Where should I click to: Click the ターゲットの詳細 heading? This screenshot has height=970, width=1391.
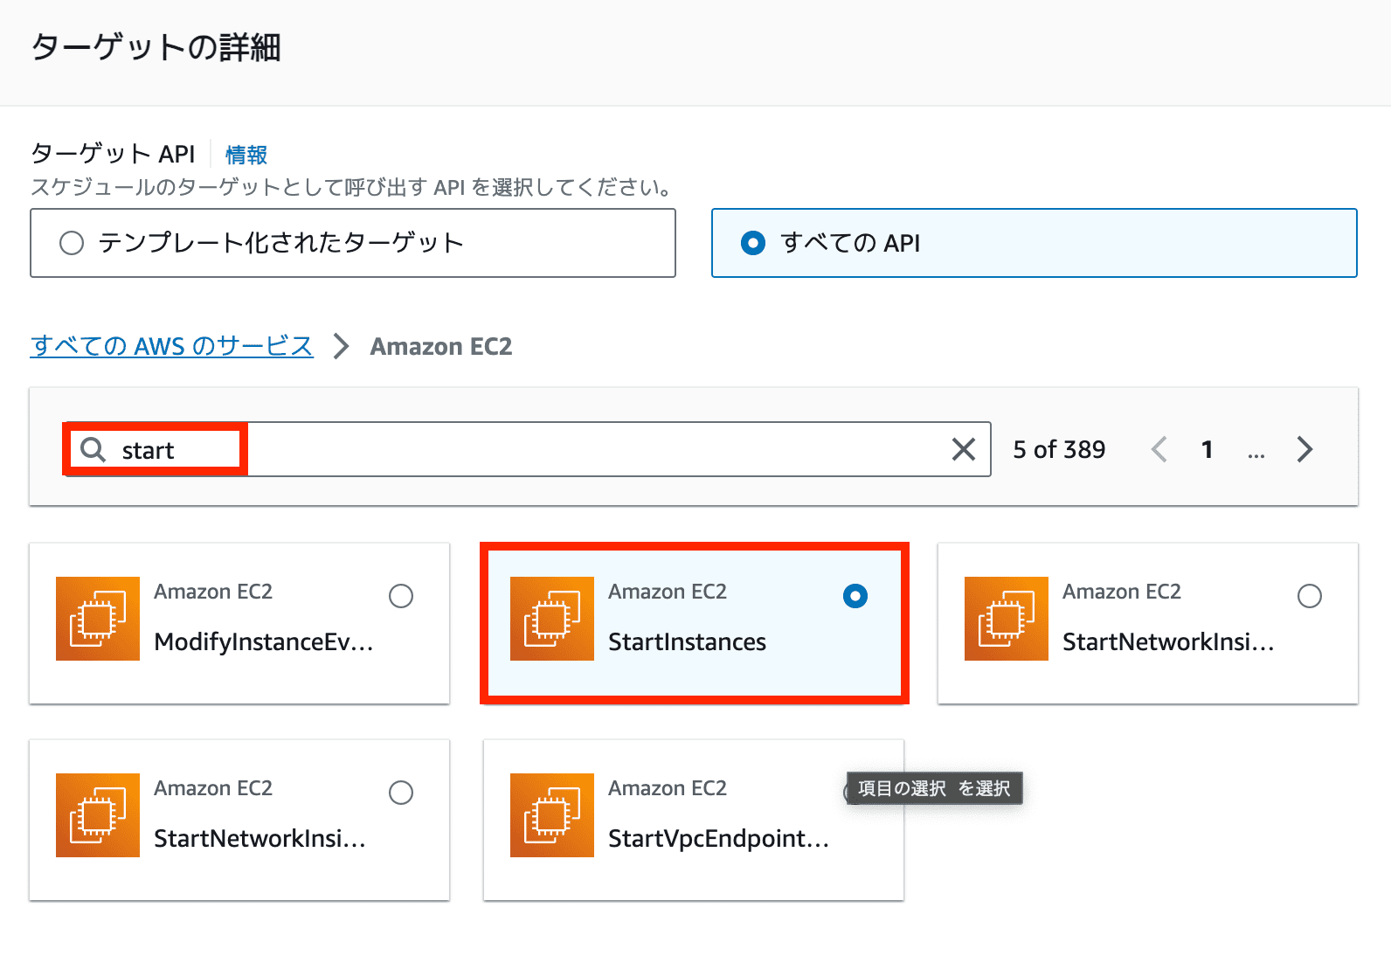point(156,47)
